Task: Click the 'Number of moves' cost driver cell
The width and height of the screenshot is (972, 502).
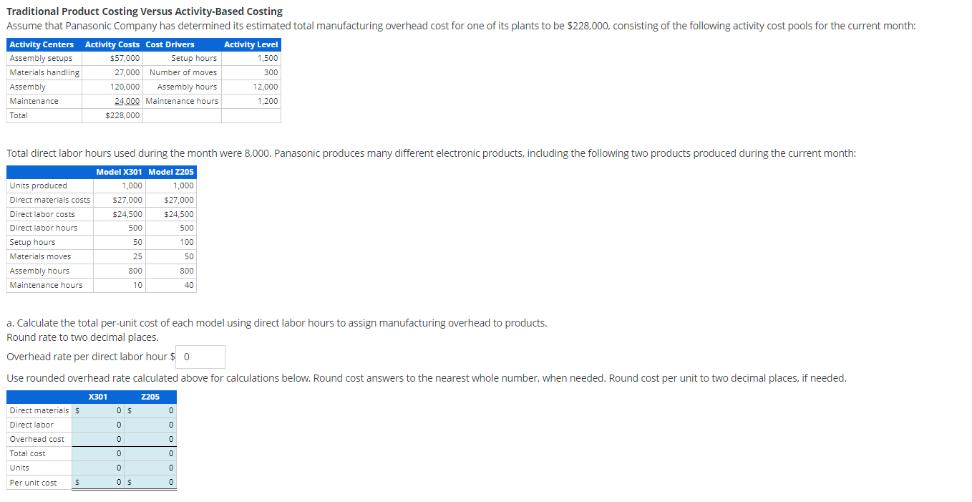Action: click(183, 72)
